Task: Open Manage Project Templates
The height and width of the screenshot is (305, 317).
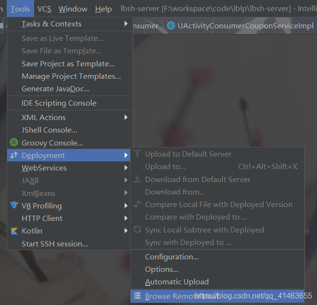Action: tap(70, 76)
